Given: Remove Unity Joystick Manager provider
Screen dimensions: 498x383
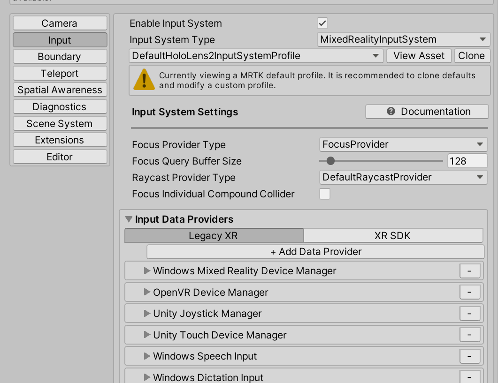Looking at the screenshot, I should click(469, 314).
